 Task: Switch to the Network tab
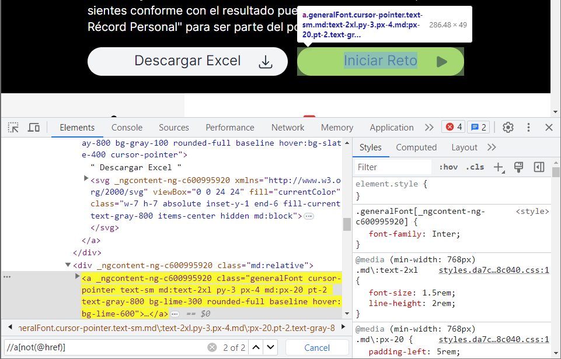(x=287, y=127)
